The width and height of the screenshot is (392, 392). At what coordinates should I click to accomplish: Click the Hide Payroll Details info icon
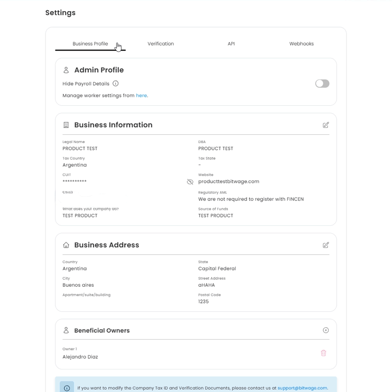(116, 84)
